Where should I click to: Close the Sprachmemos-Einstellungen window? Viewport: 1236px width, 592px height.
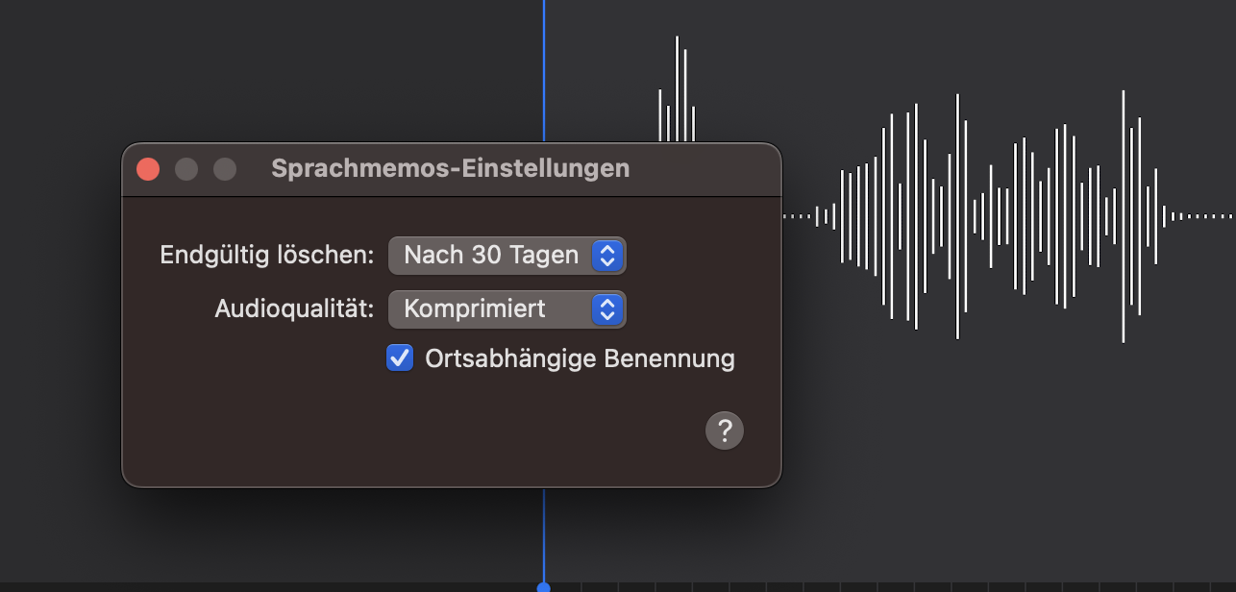[x=148, y=169]
